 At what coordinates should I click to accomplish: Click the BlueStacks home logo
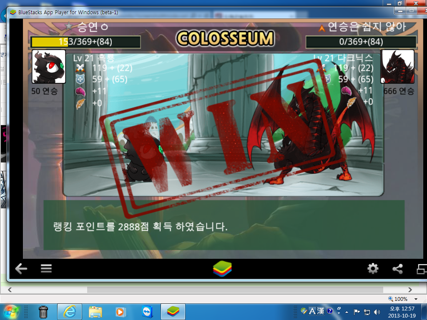[222, 269]
